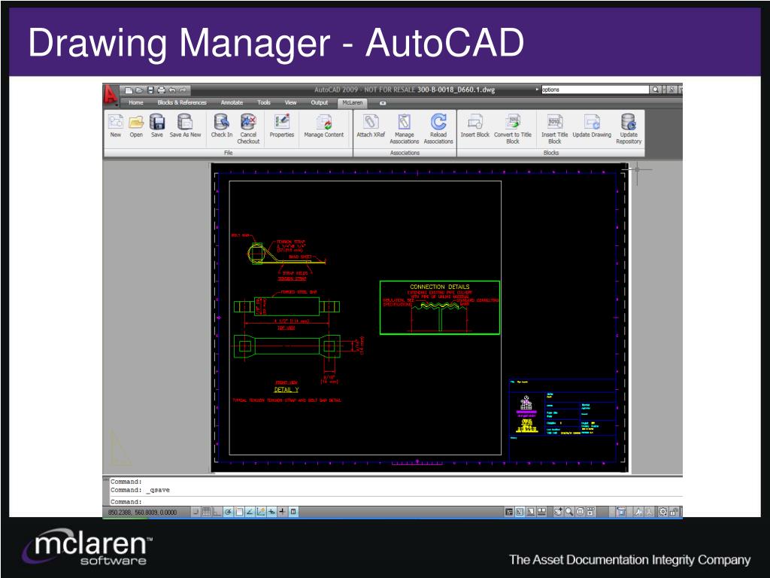Toggle Dynamic UCS in status bar
The height and width of the screenshot is (578, 770).
(x=261, y=512)
